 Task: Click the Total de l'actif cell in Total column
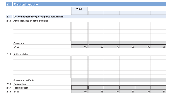(x=79, y=87)
